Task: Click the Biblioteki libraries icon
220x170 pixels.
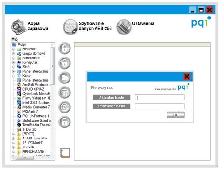Action: coord(19,49)
